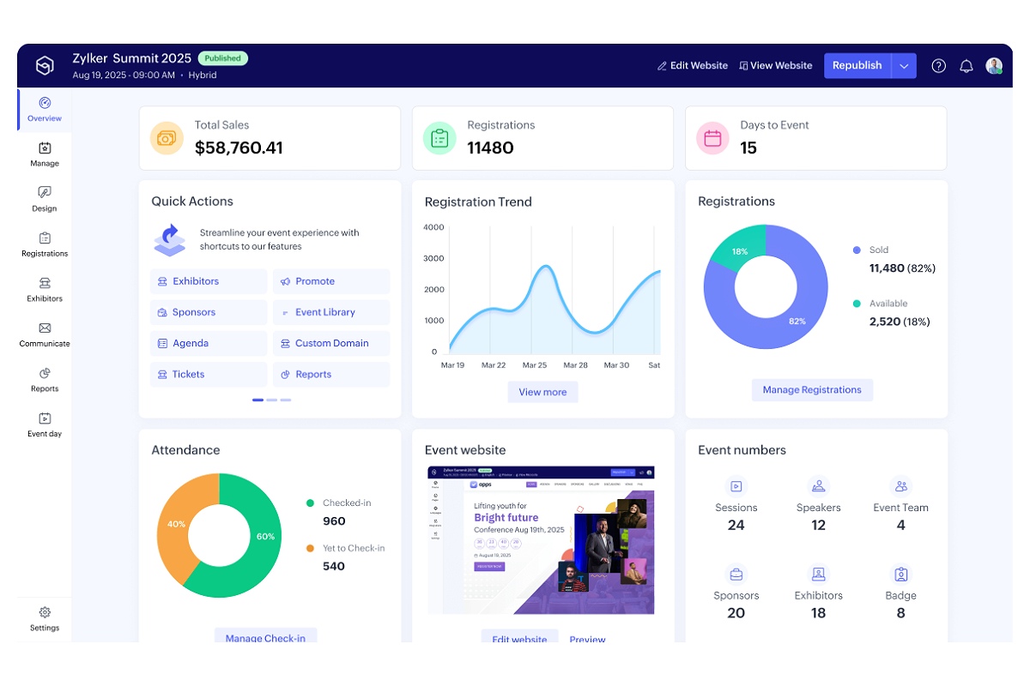This screenshot has width=1030, height=686.
Task: Open the user profile avatar
Action: coord(994,66)
